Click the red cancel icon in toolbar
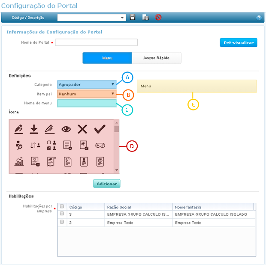 click(158, 18)
